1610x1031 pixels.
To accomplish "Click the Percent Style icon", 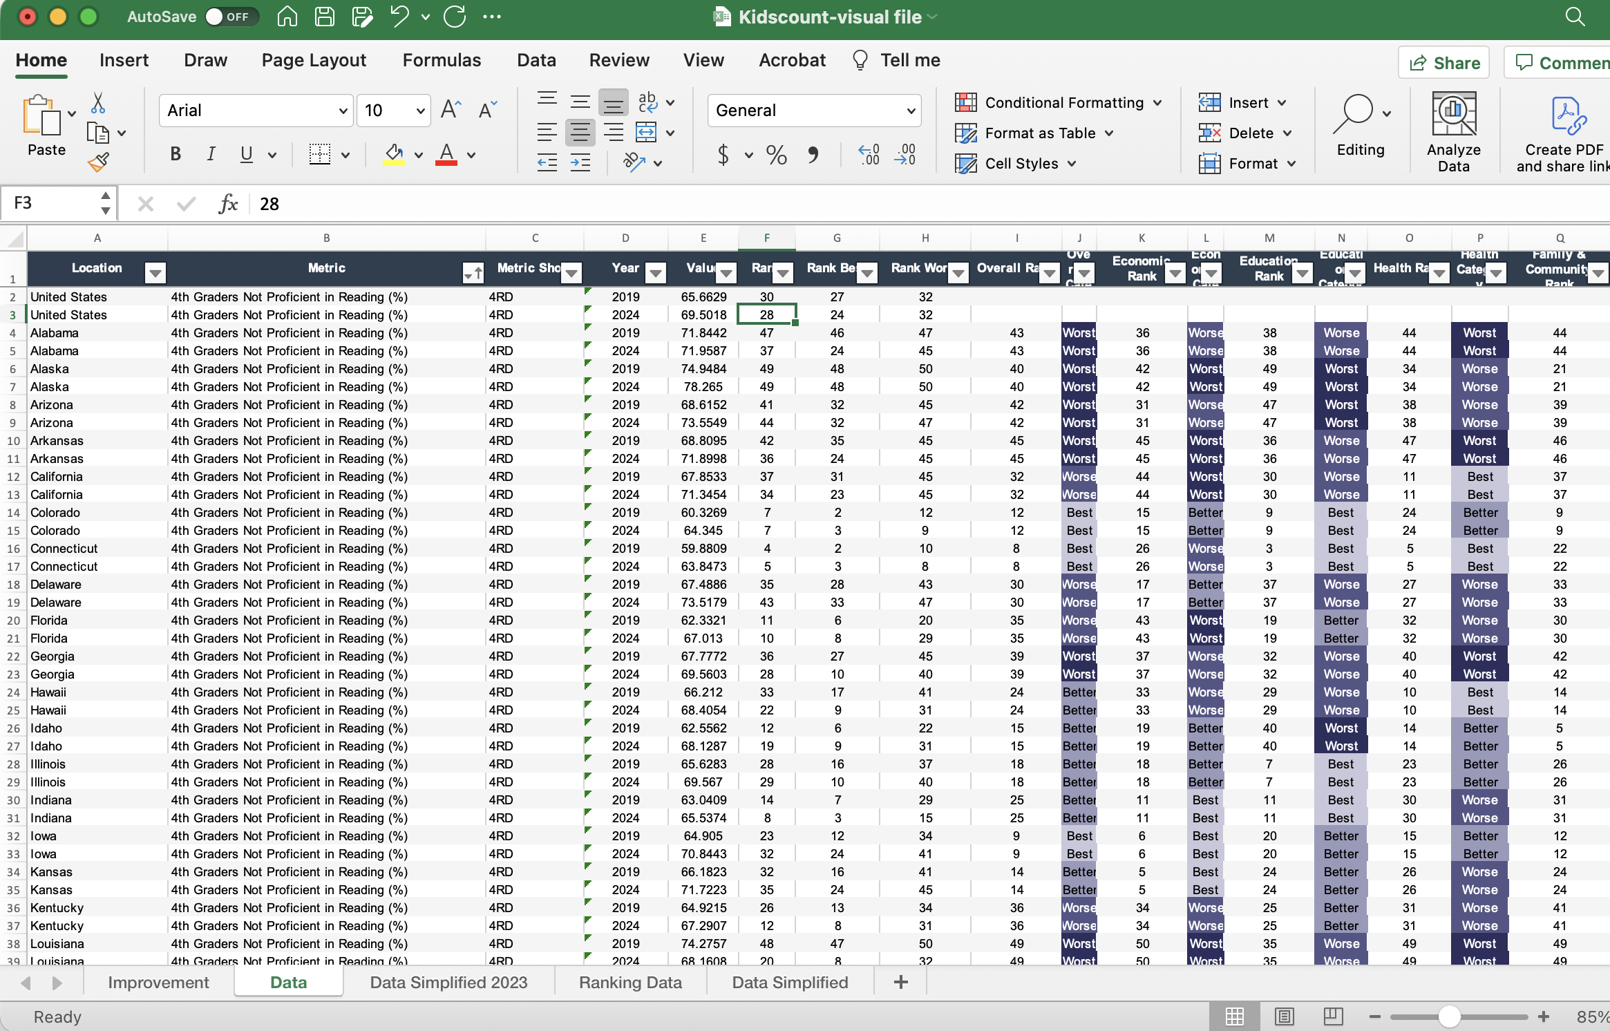I will pos(776,155).
